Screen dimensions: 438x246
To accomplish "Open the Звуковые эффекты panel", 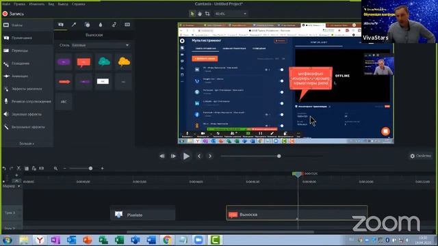I will pos(27,114).
